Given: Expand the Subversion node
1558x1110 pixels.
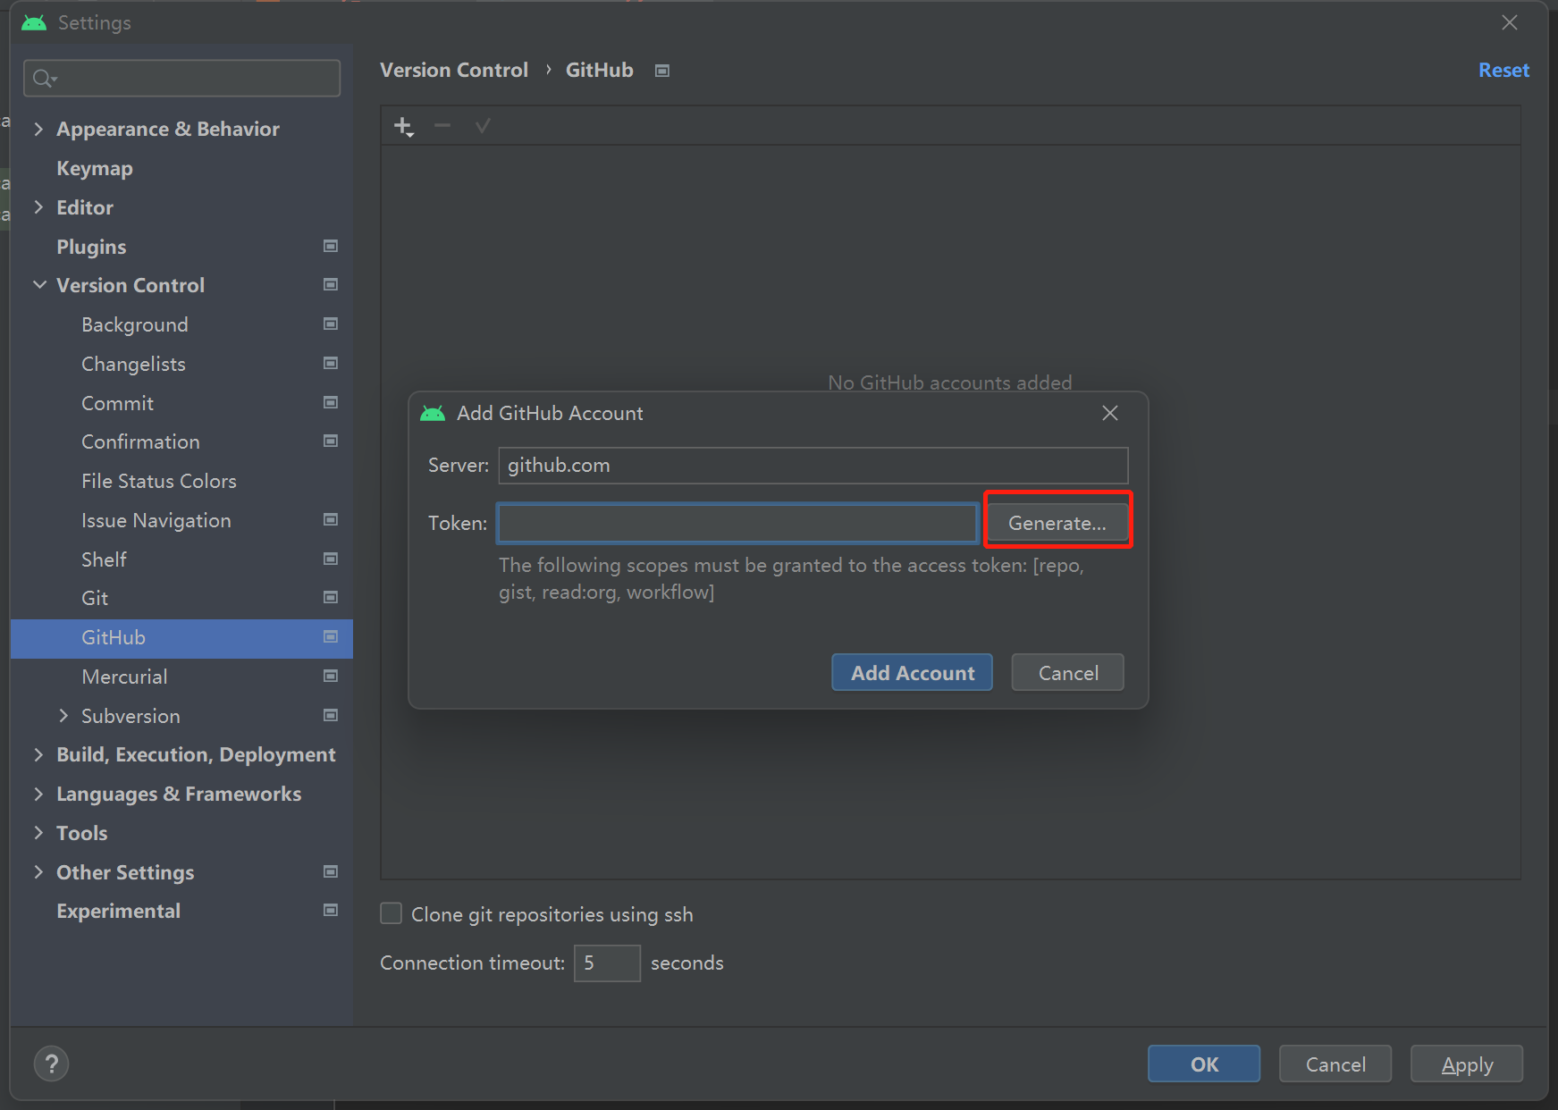Looking at the screenshot, I should tap(63, 716).
